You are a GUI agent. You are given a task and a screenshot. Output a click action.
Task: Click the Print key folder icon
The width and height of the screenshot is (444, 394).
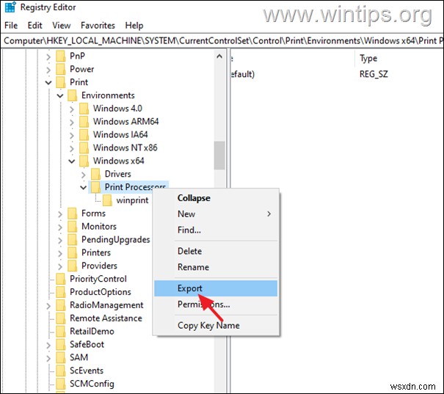click(61, 82)
